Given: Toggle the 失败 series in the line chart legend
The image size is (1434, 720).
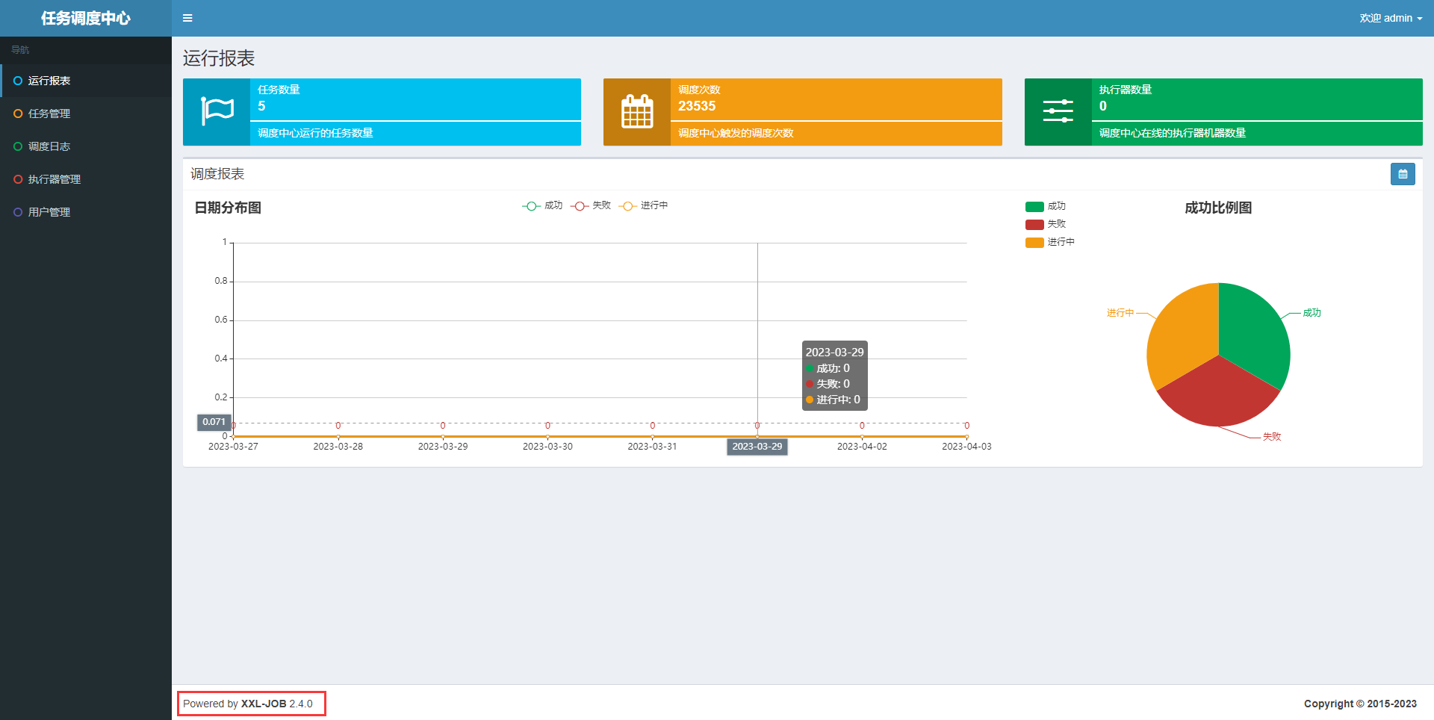Looking at the screenshot, I should (x=591, y=205).
